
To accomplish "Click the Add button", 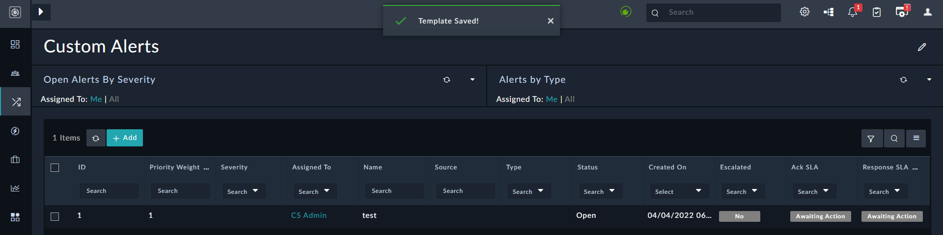I will (x=125, y=138).
